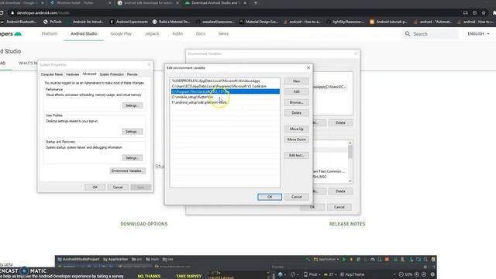496x279 pixels.
Task: Cancel the Edit environment variable dialog
Action: pyautogui.click(x=296, y=197)
